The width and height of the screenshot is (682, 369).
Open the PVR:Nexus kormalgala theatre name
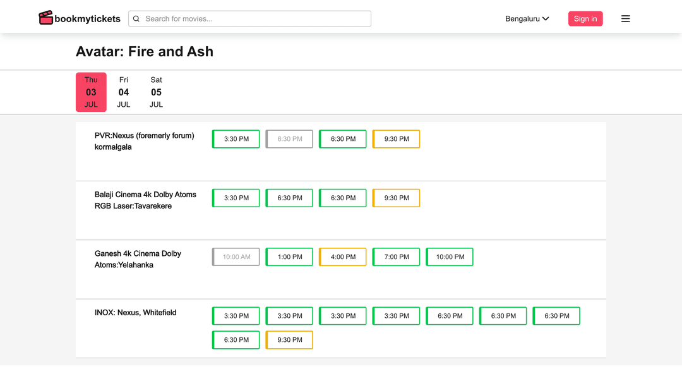pyautogui.click(x=144, y=141)
